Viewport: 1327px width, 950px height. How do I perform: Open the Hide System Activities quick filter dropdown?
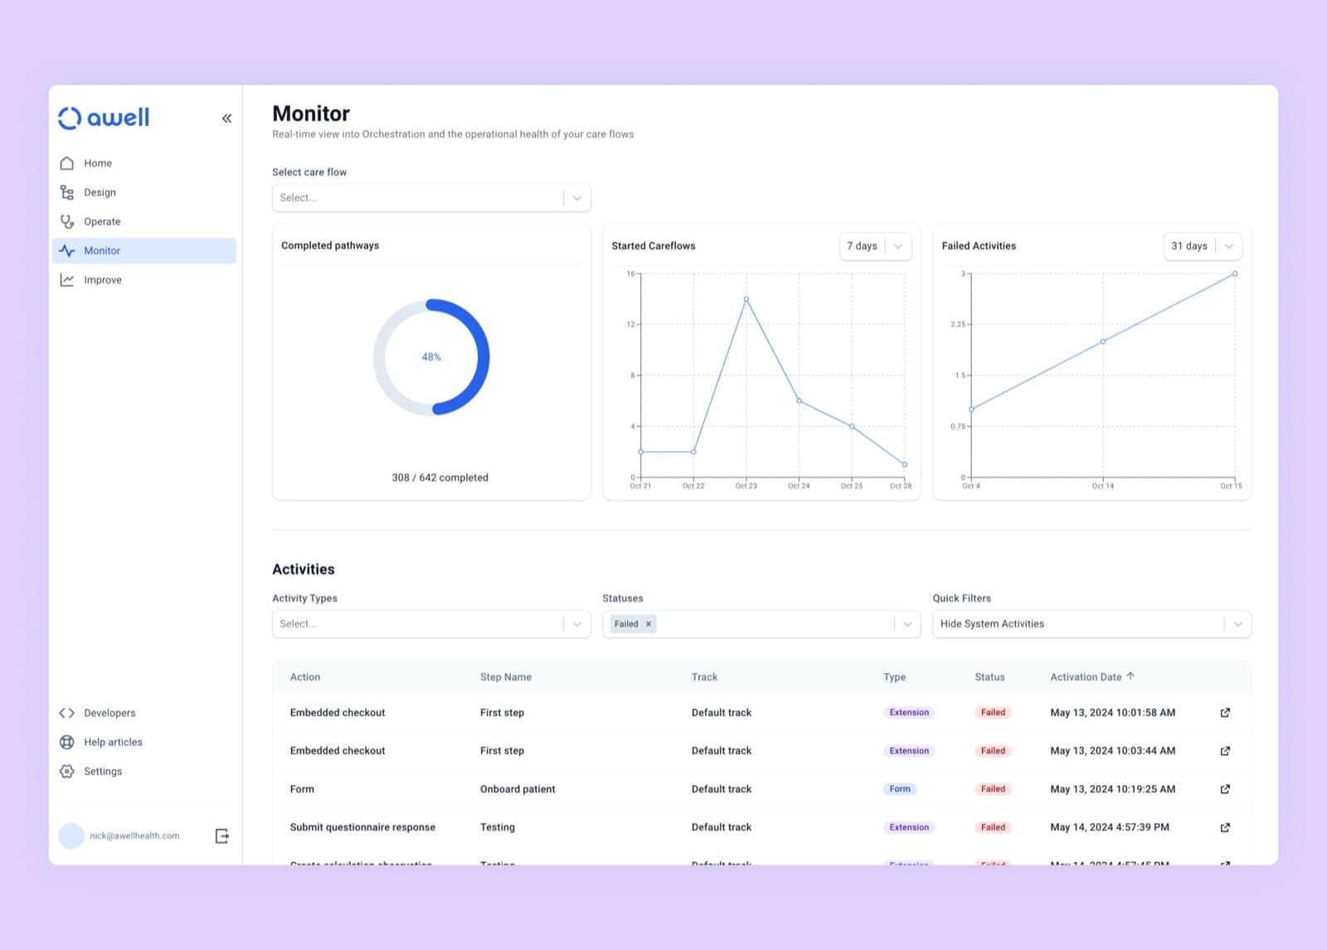pos(1091,624)
